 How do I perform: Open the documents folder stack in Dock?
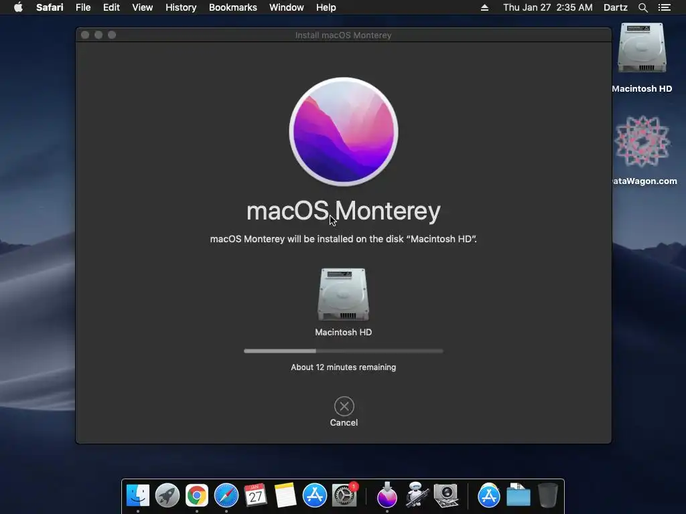tap(519, 495)
